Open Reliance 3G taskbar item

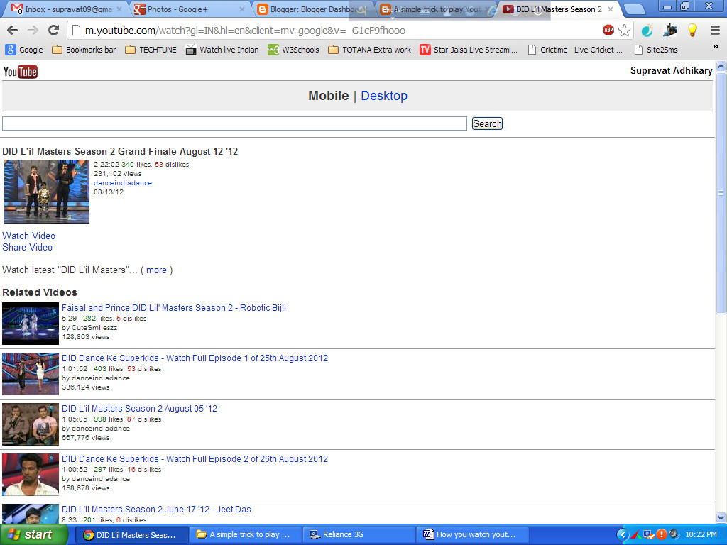click(x=359, y=535)
